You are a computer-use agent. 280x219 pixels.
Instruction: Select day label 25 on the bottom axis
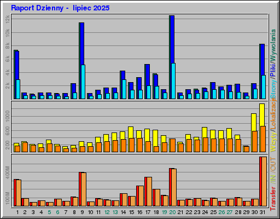click(x=213, y=212)
